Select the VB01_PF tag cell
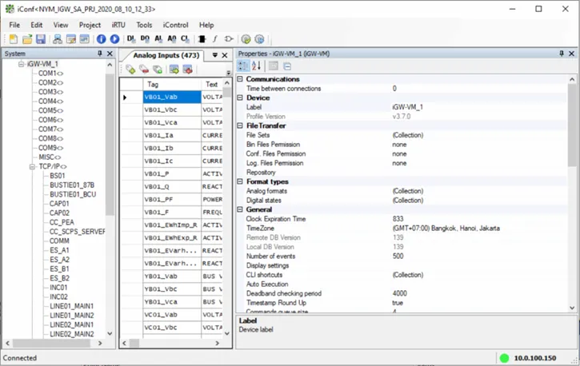This screenshot has width=580, height=366. pos(172,200)
